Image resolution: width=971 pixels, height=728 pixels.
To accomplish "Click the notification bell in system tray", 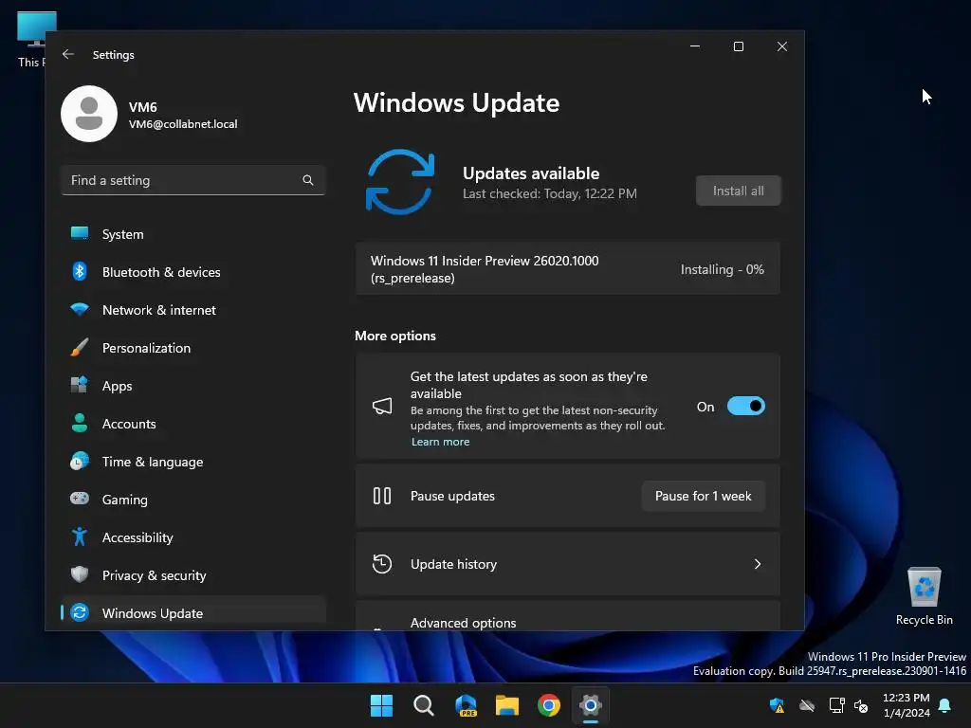I will tap(945, 705).
